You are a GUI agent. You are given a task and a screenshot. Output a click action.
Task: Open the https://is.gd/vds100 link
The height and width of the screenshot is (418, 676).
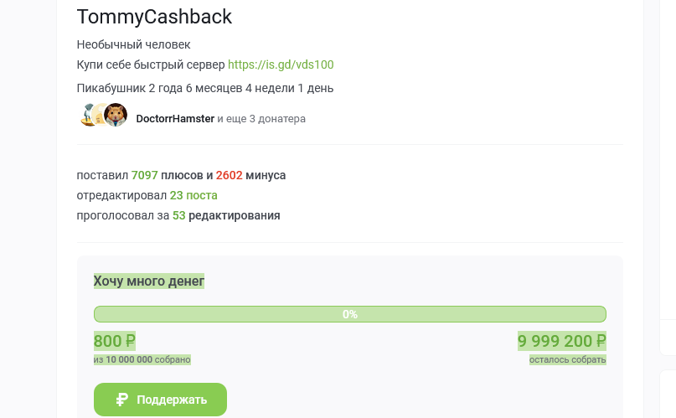[281, 65]
